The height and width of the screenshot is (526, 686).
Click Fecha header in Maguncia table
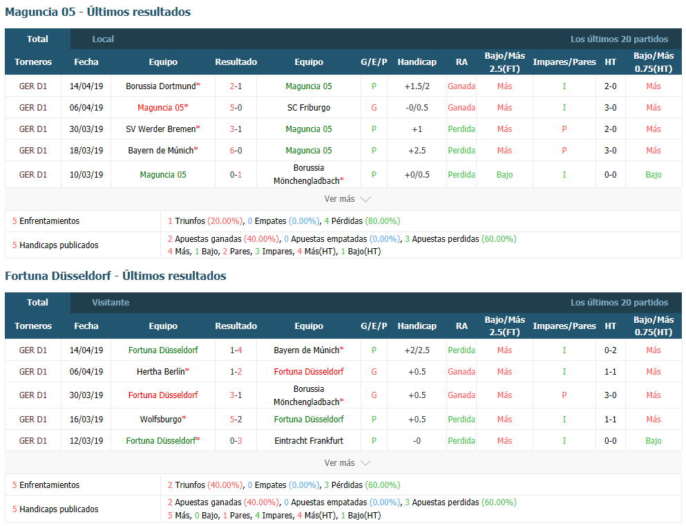(86, 62)
